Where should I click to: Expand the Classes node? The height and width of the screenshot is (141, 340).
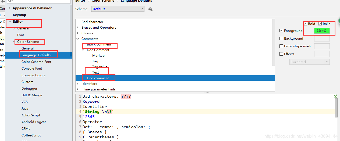click(x=78, y=33)
